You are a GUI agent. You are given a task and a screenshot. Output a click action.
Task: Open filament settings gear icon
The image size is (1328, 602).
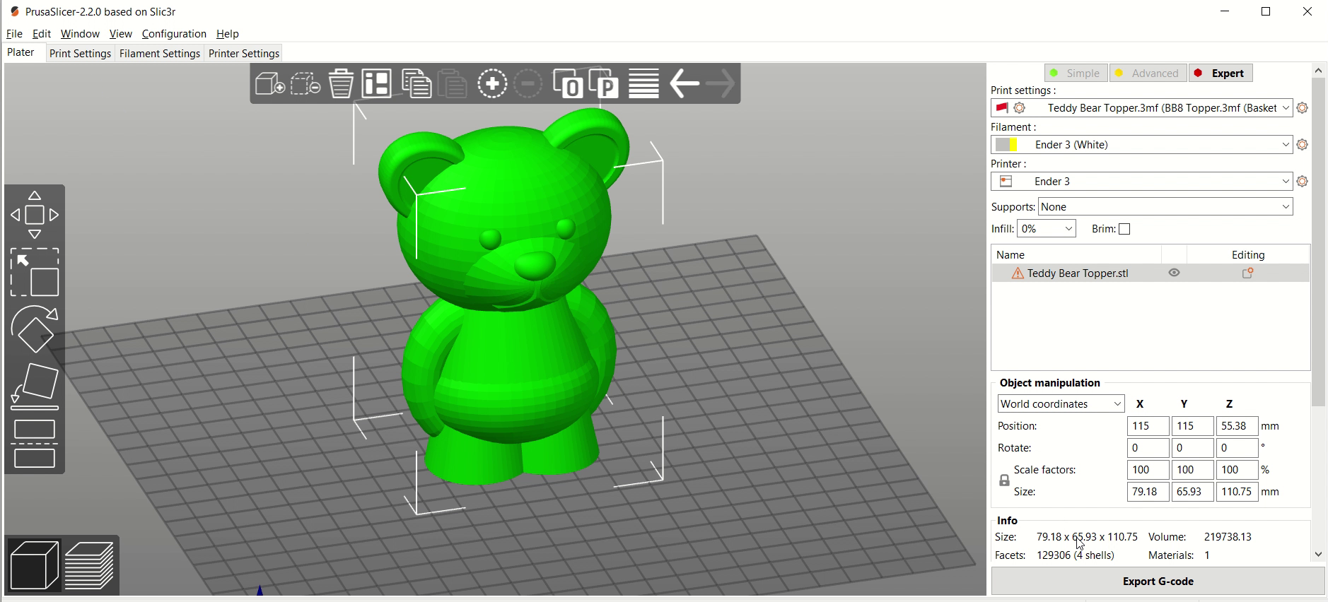(1303, 145)
